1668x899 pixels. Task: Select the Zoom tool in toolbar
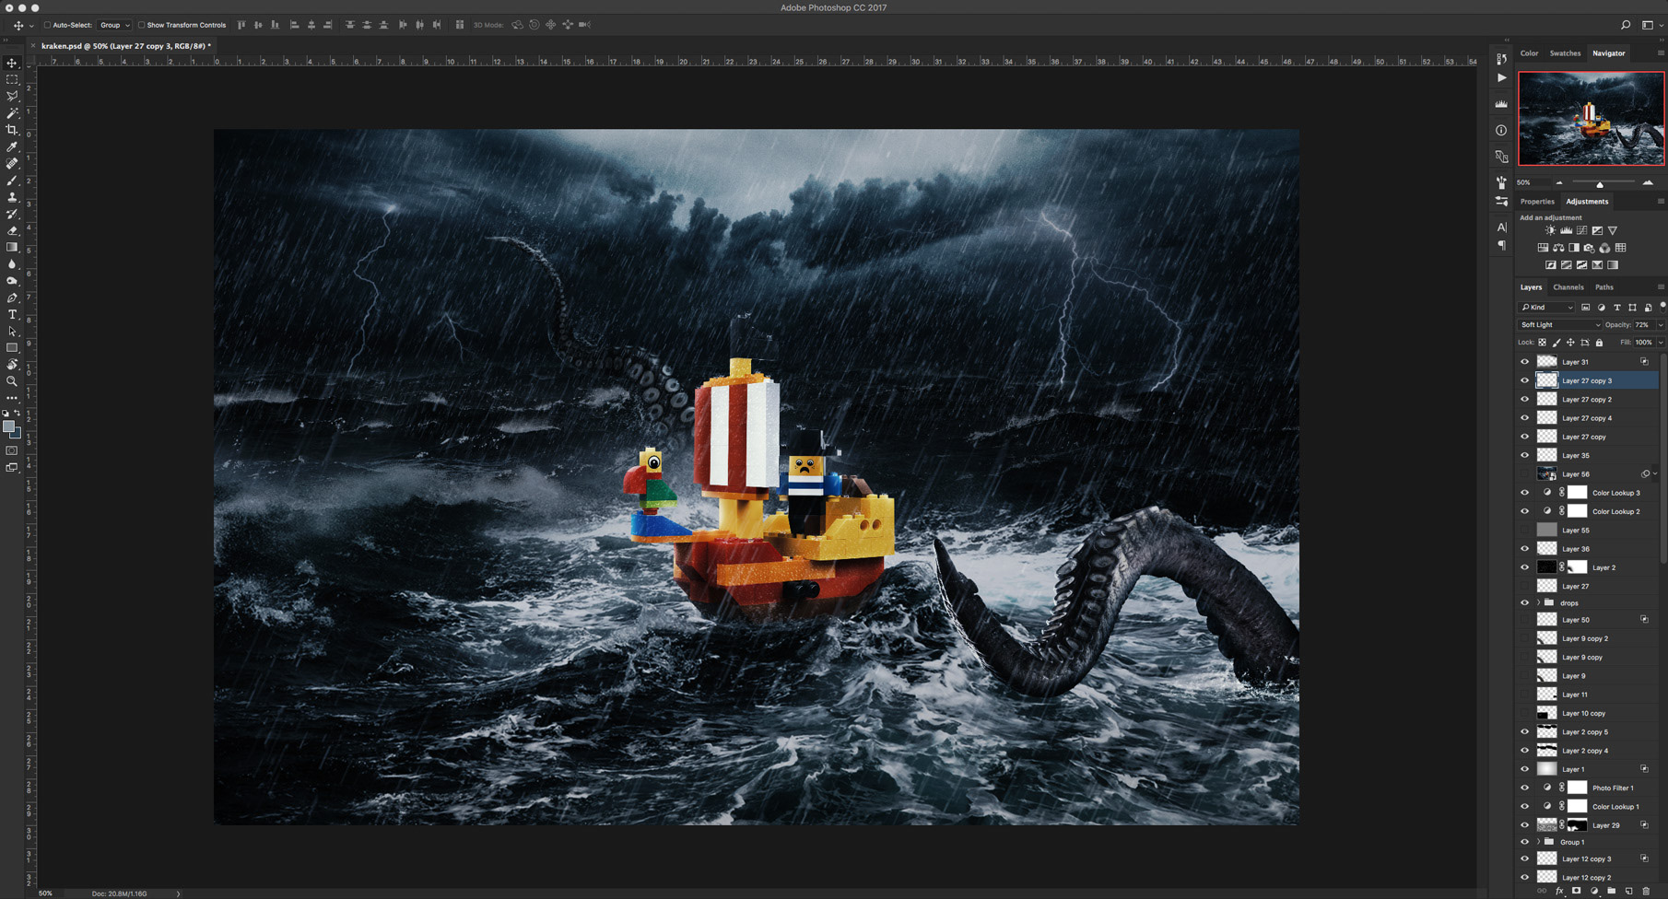pos(12,381)
